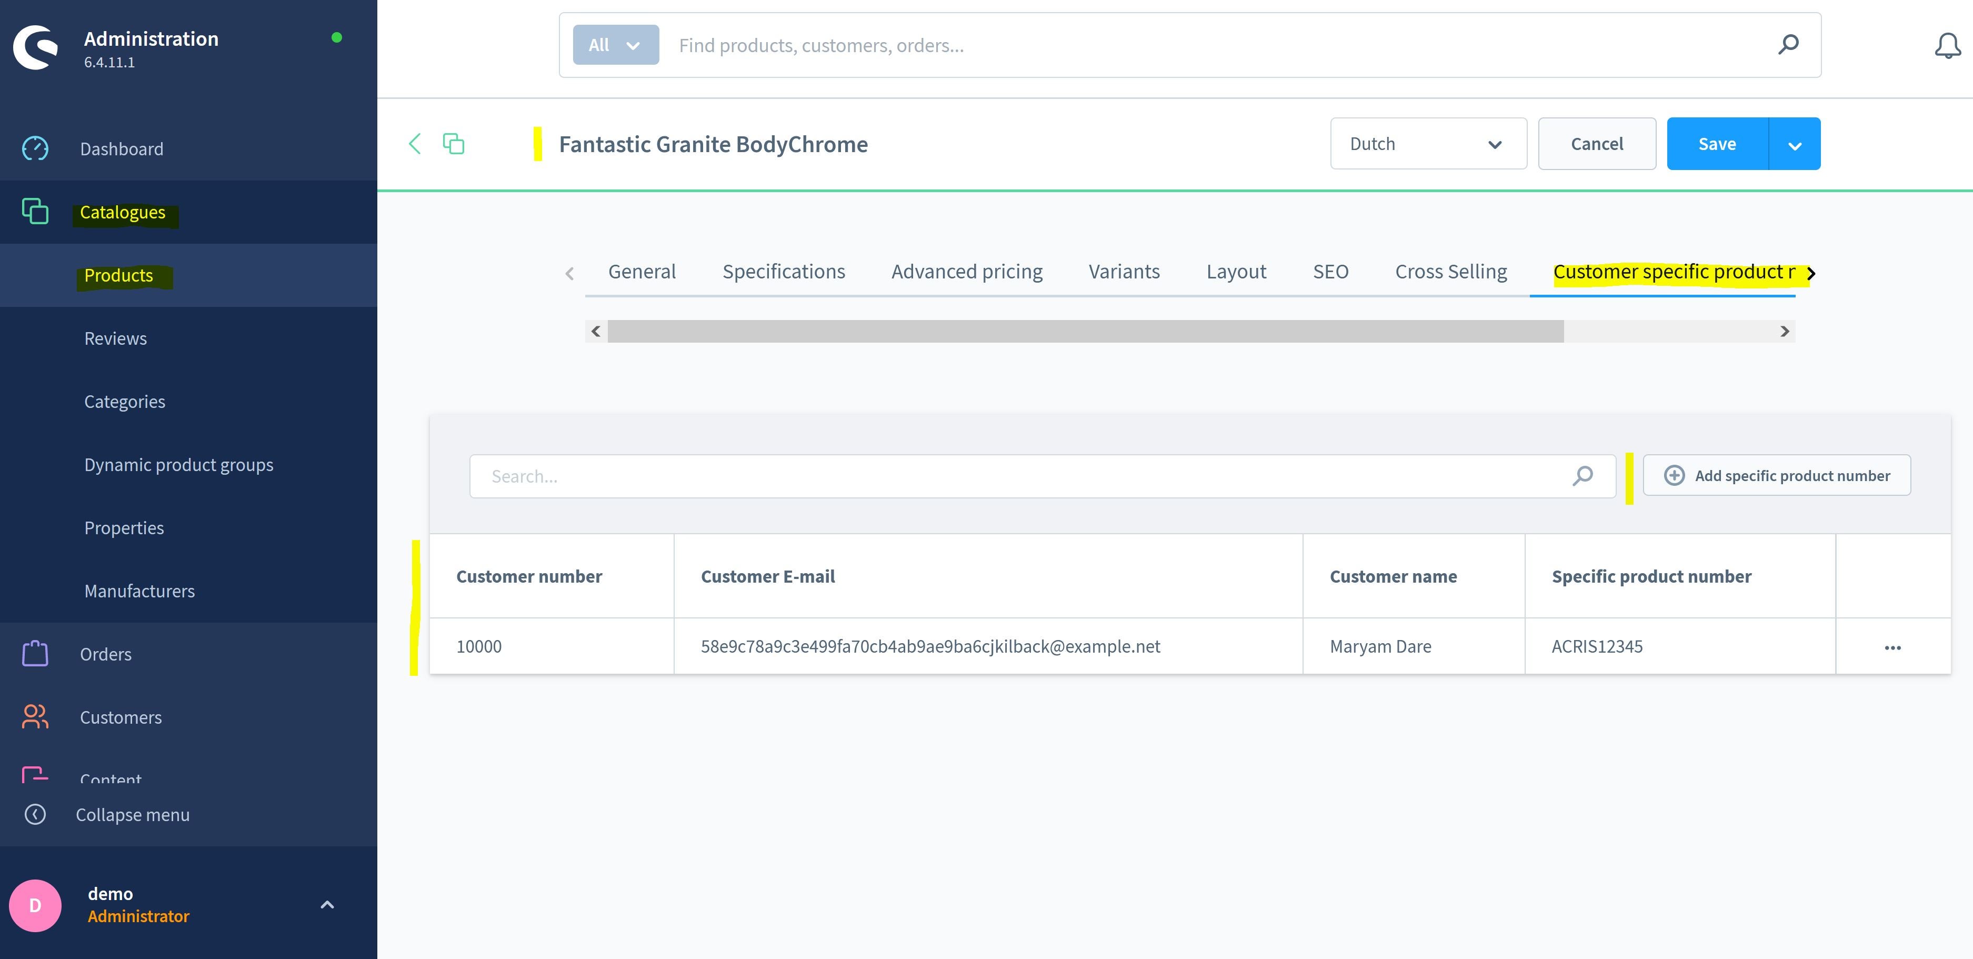Image resolution: width=1973 pixels, height=959 pixels.
Task: Switch to the General tab
Action: (642, 271)
